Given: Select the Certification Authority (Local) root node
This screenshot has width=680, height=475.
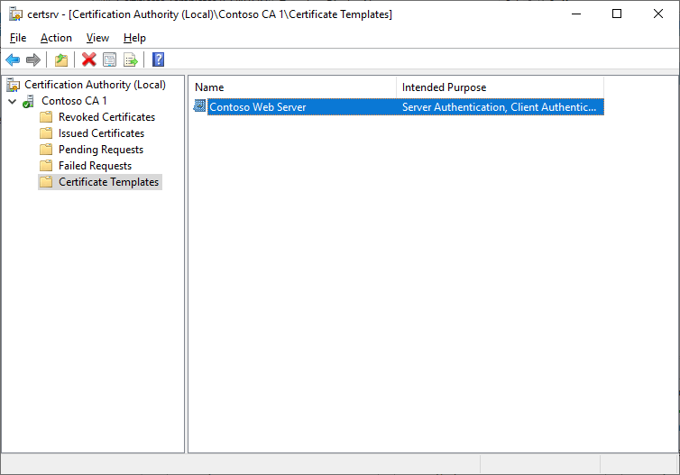Looking at the screenshot, I should (x=95, y=85).
